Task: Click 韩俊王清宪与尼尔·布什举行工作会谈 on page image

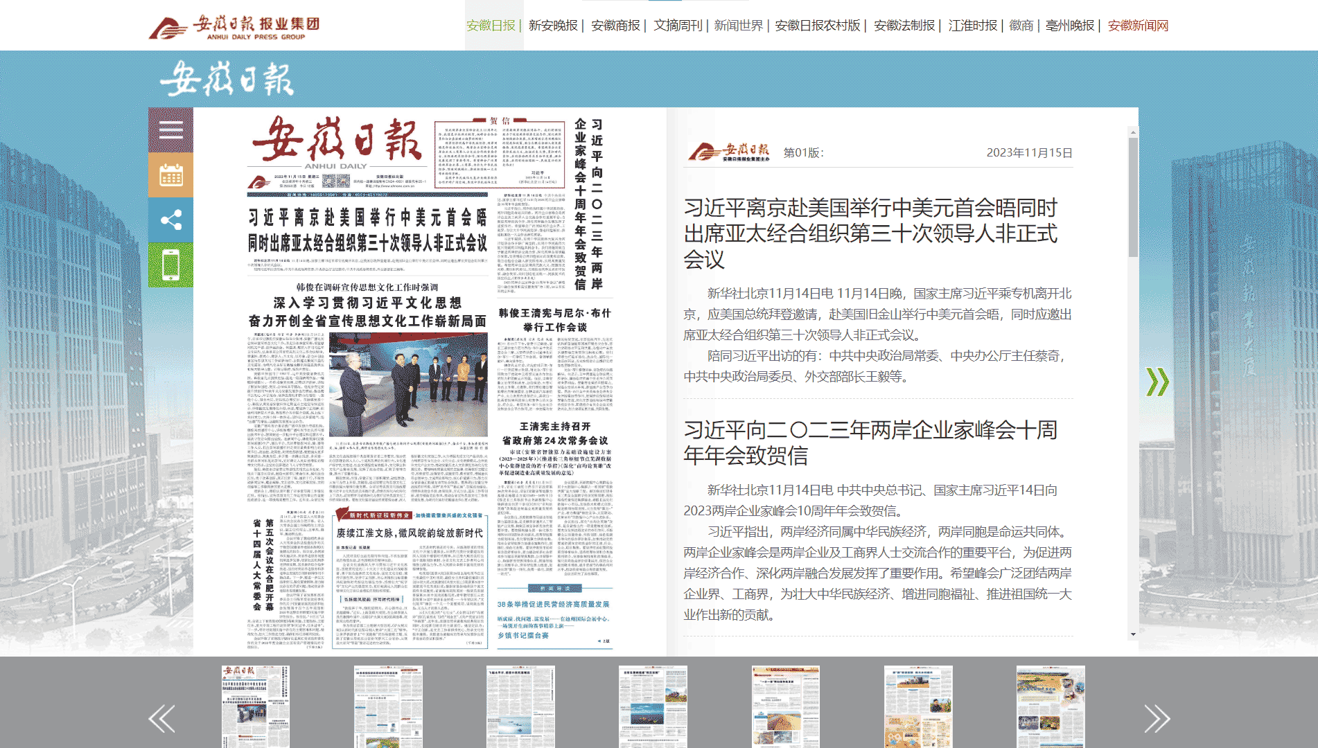Action: click(x=555, y=320)
